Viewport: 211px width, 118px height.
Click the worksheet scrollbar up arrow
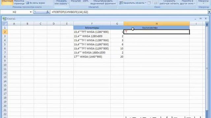pos(207,24)
